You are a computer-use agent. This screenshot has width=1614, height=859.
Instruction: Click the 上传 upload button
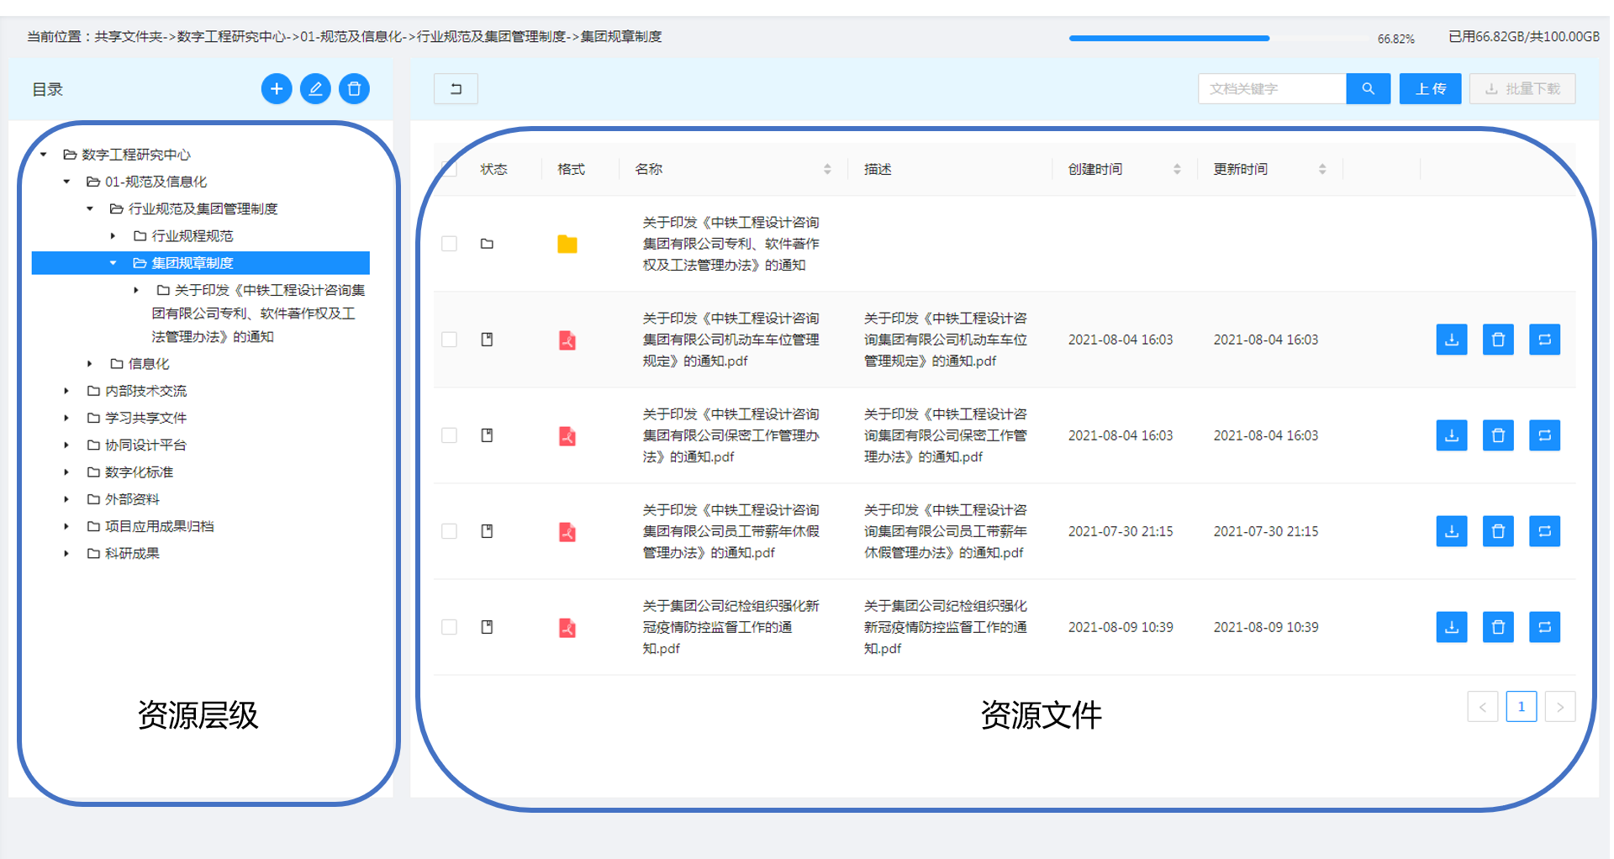point(1430,88)
